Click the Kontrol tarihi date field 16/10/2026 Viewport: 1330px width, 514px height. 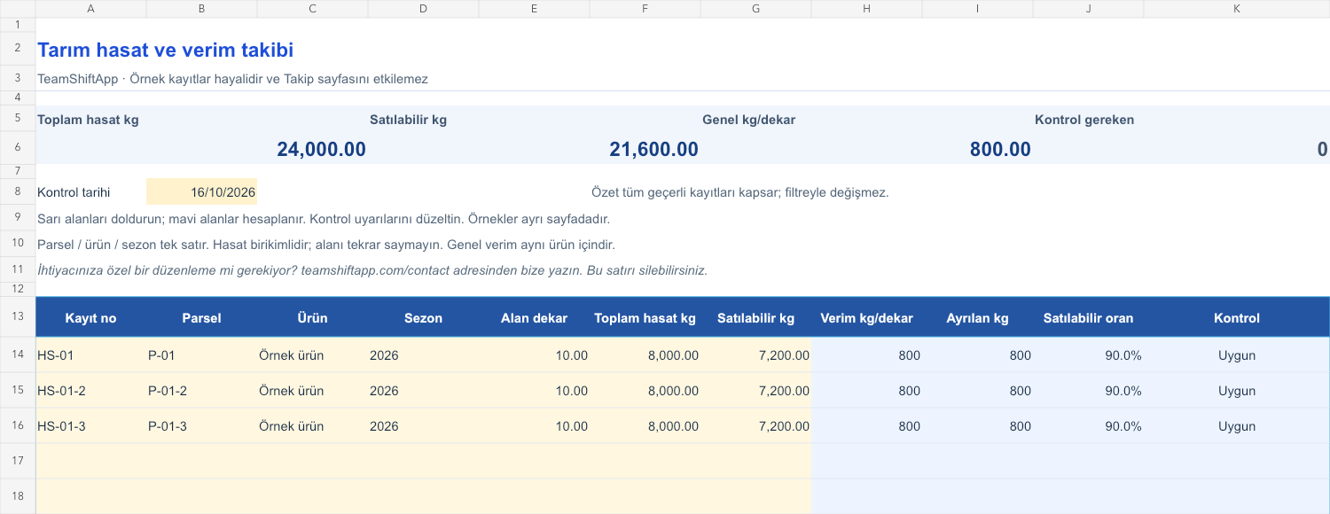tap(201, 192)
